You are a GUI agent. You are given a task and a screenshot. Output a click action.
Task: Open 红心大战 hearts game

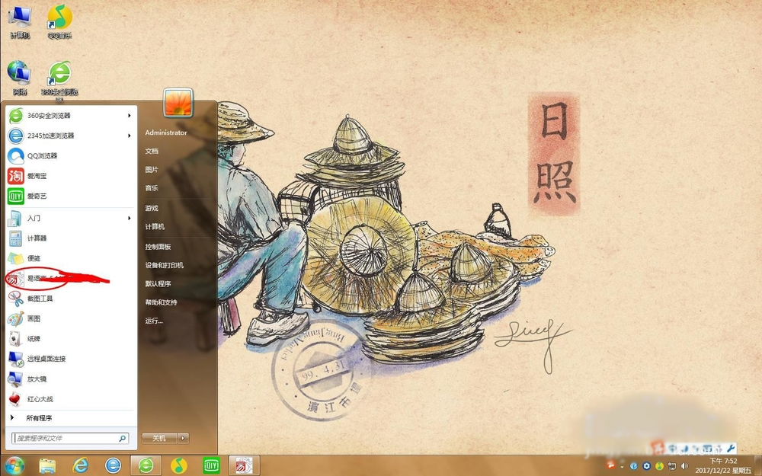(70, 399)
